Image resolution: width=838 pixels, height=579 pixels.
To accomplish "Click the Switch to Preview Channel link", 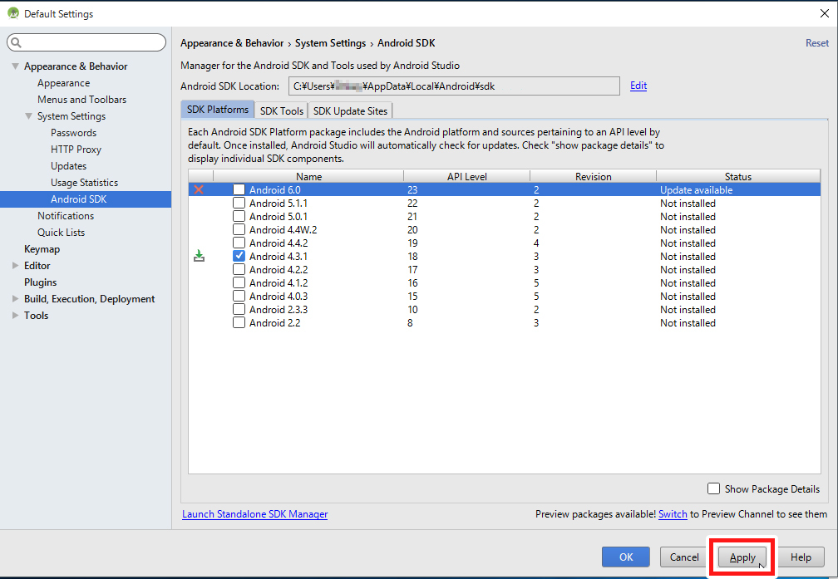I will click(x=673, y=514).
